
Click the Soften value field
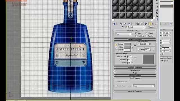129,63
